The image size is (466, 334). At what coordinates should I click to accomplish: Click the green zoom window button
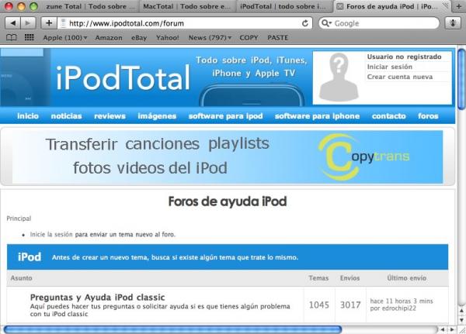[33, 6]
